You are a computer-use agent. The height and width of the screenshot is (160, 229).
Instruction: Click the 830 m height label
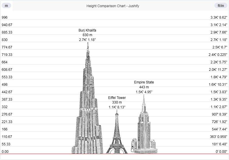pos(87,35)
